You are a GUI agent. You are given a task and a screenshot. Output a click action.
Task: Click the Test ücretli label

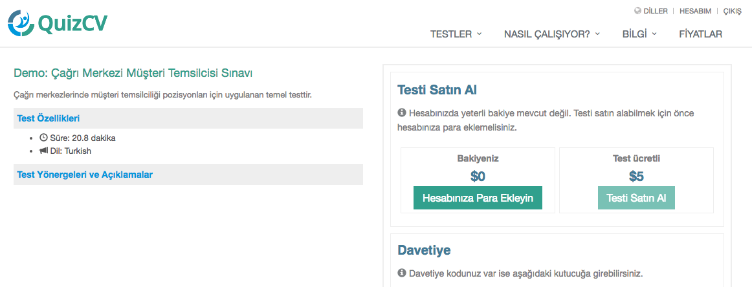point(636,158)
